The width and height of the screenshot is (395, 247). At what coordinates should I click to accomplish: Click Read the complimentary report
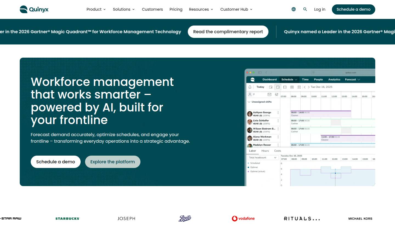(x=228, y=32)
